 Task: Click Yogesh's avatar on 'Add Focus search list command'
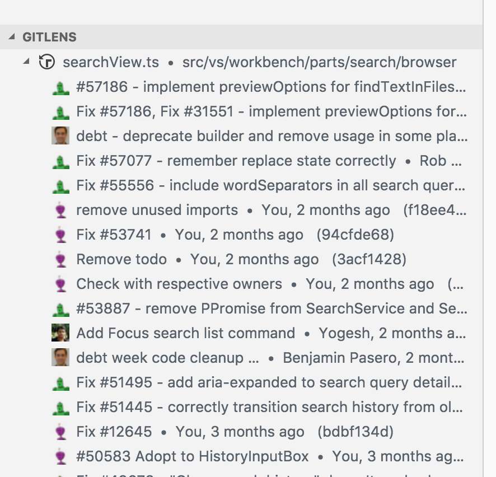tap(60, 333)
